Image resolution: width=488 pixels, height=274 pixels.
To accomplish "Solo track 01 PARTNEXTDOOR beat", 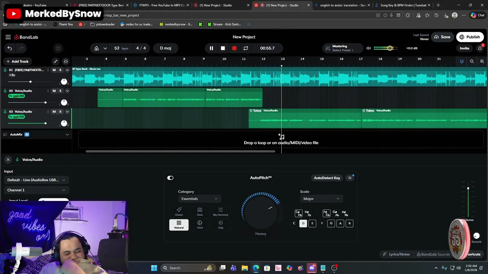I will [60, 70].
